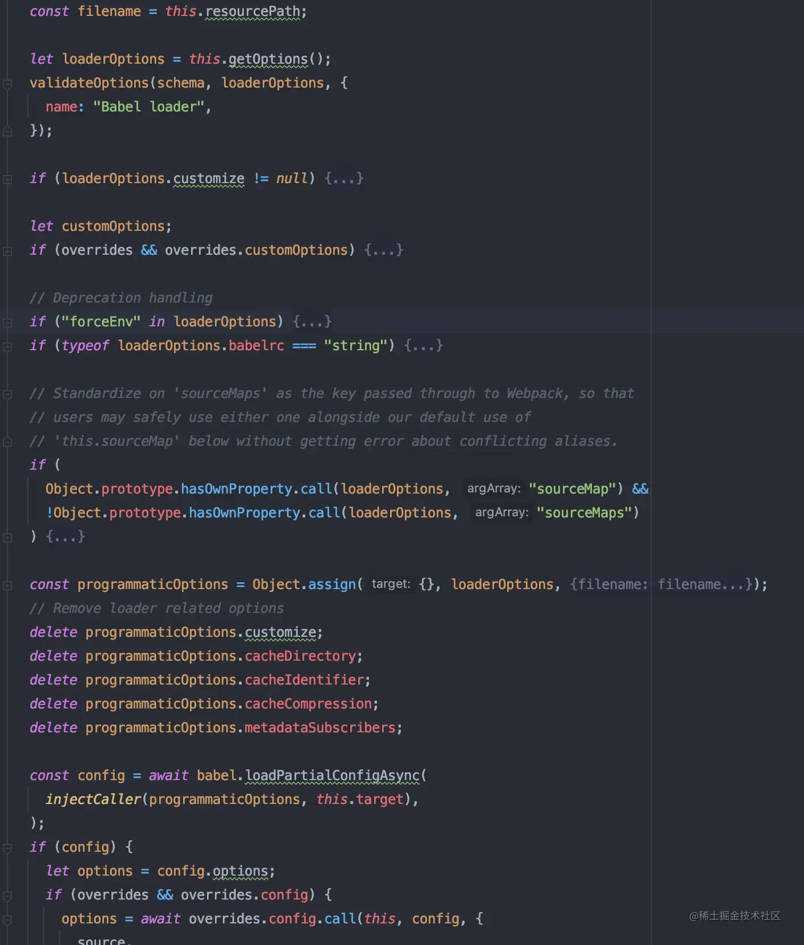Click 'options' in 'config.options;'

tap(241, 871)
